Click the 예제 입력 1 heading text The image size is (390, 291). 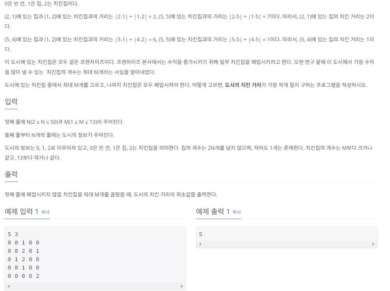pyautogui.click(x=21, y=211)
